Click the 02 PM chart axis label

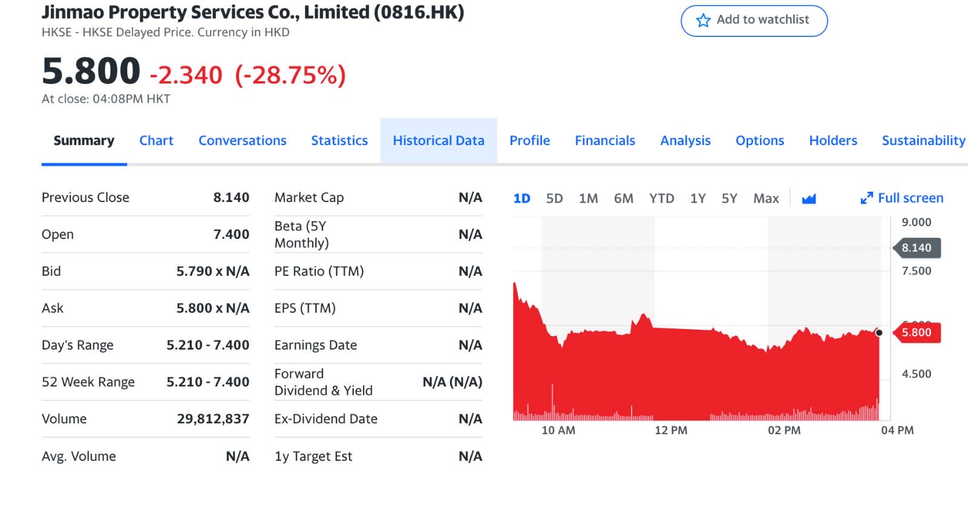[784, 430]
